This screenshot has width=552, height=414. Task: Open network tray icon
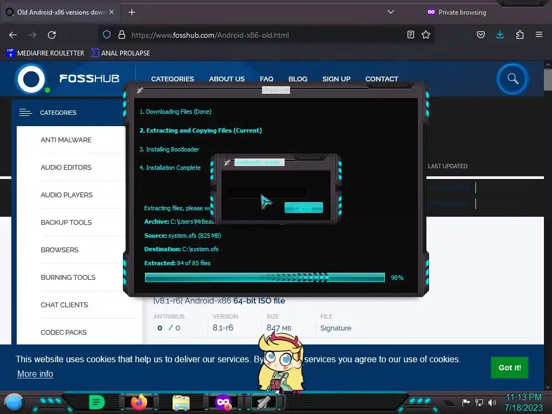[479, 402]
